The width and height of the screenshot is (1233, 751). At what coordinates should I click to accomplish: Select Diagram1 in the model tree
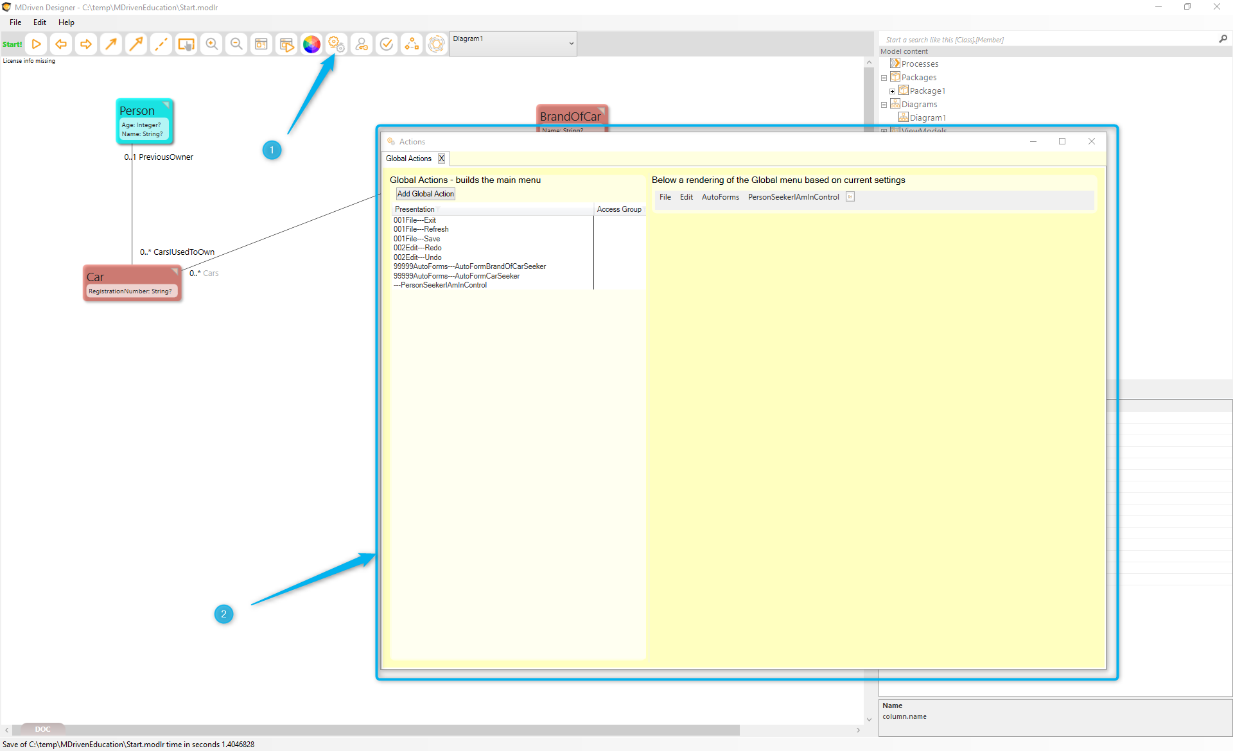(x=927, y=118)
